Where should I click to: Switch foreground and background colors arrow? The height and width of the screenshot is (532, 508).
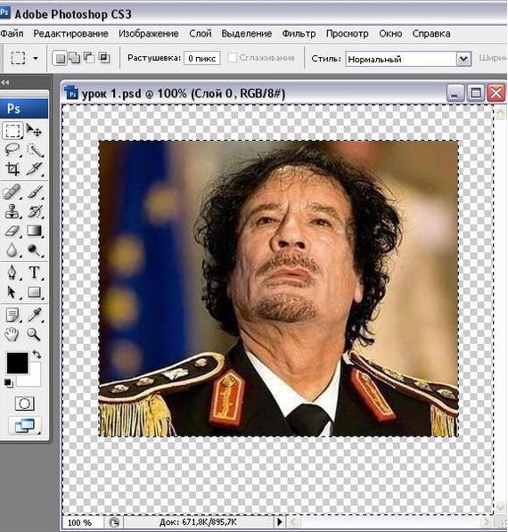pos(37,355)
